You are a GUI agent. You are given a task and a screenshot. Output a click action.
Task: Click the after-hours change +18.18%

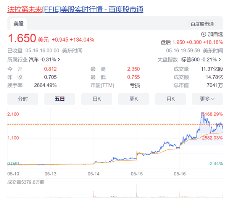pyautogui.click(x=213, y=42)
